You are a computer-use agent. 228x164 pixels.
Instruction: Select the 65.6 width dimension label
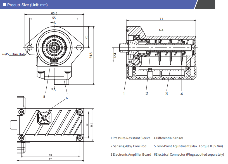[54, 13]
